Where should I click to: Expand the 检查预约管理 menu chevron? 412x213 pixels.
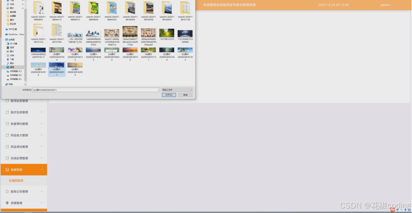point(42,123)
